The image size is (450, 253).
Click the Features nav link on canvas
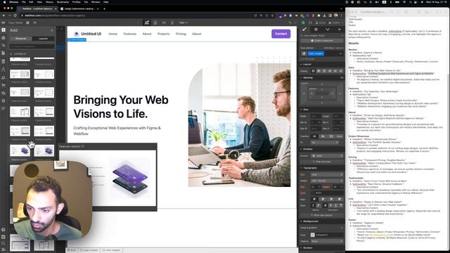[129, 34]
